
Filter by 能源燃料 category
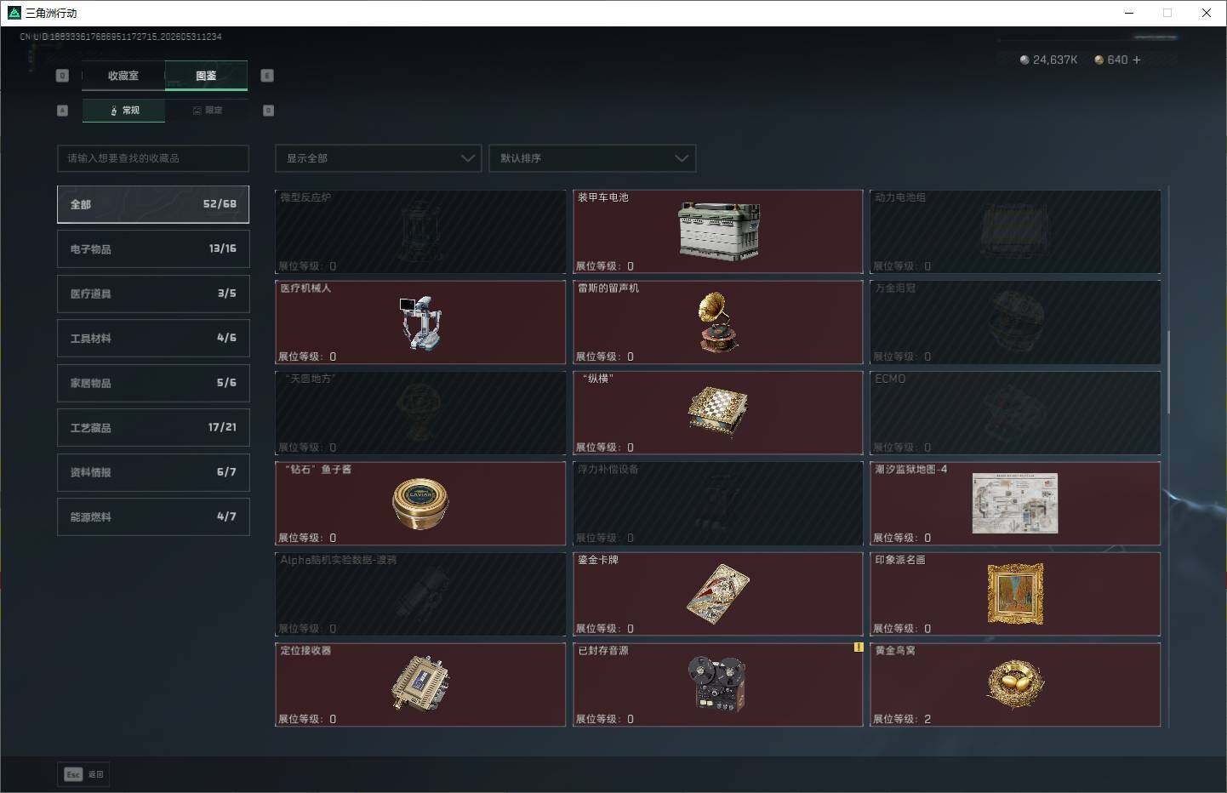pos(153,516)
